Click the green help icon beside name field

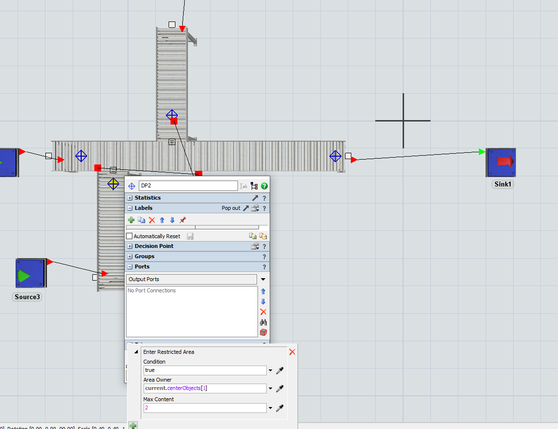[264, 186]
